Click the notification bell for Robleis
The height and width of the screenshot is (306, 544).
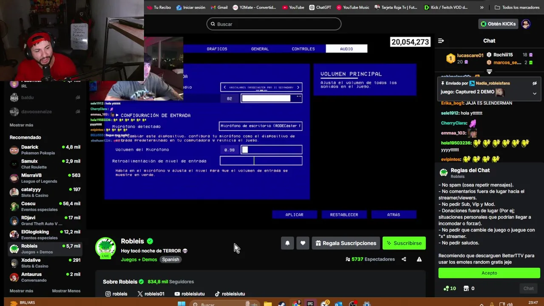tap(287, 243)
